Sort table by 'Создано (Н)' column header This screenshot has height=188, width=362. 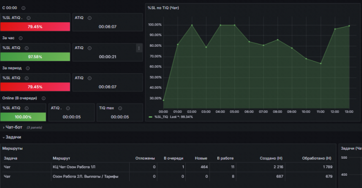coord(271,158)
